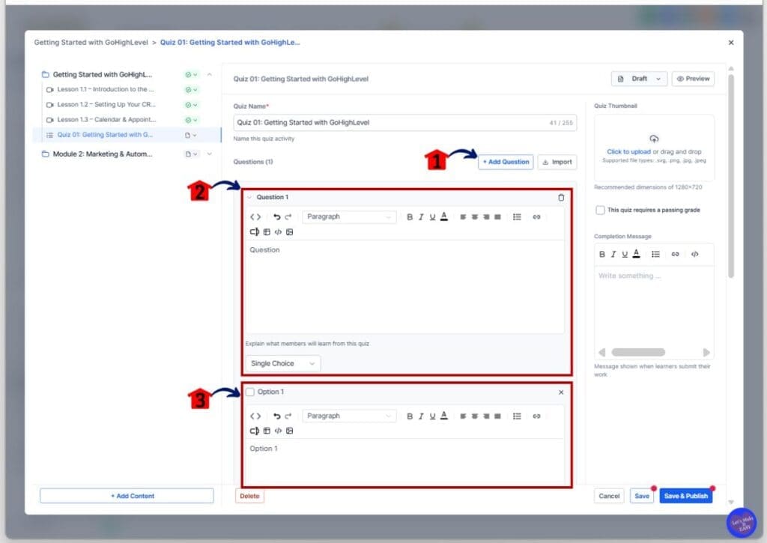767x543 pixels.
Task: Click Save & Publish button
Action: [686, 496]
